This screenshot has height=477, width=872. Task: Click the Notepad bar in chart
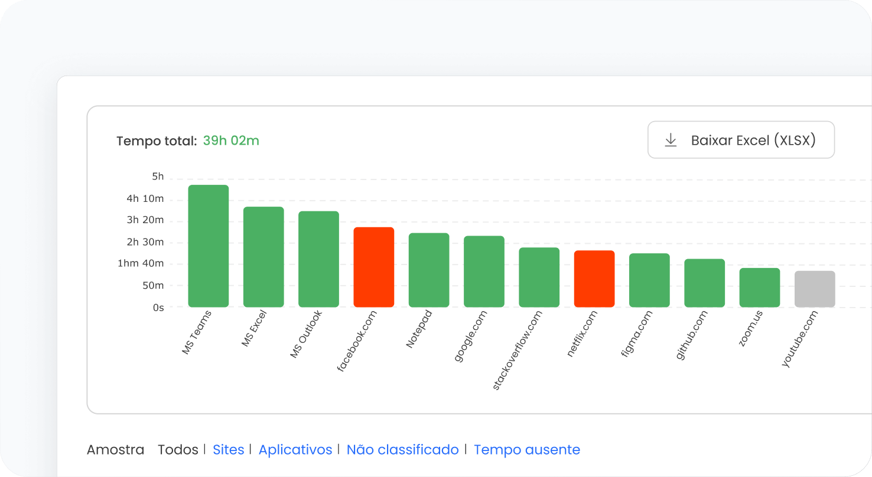click(x=429, y=270)
